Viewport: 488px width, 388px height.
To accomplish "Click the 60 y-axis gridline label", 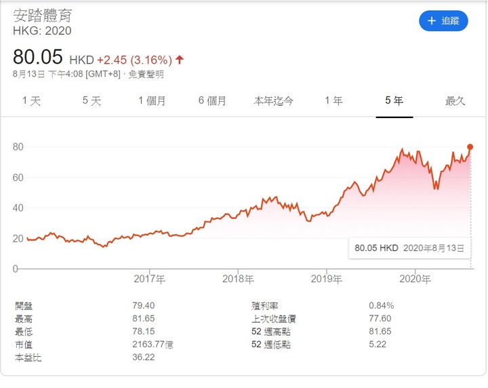I will pyautogui.click(x=18, y=178).
